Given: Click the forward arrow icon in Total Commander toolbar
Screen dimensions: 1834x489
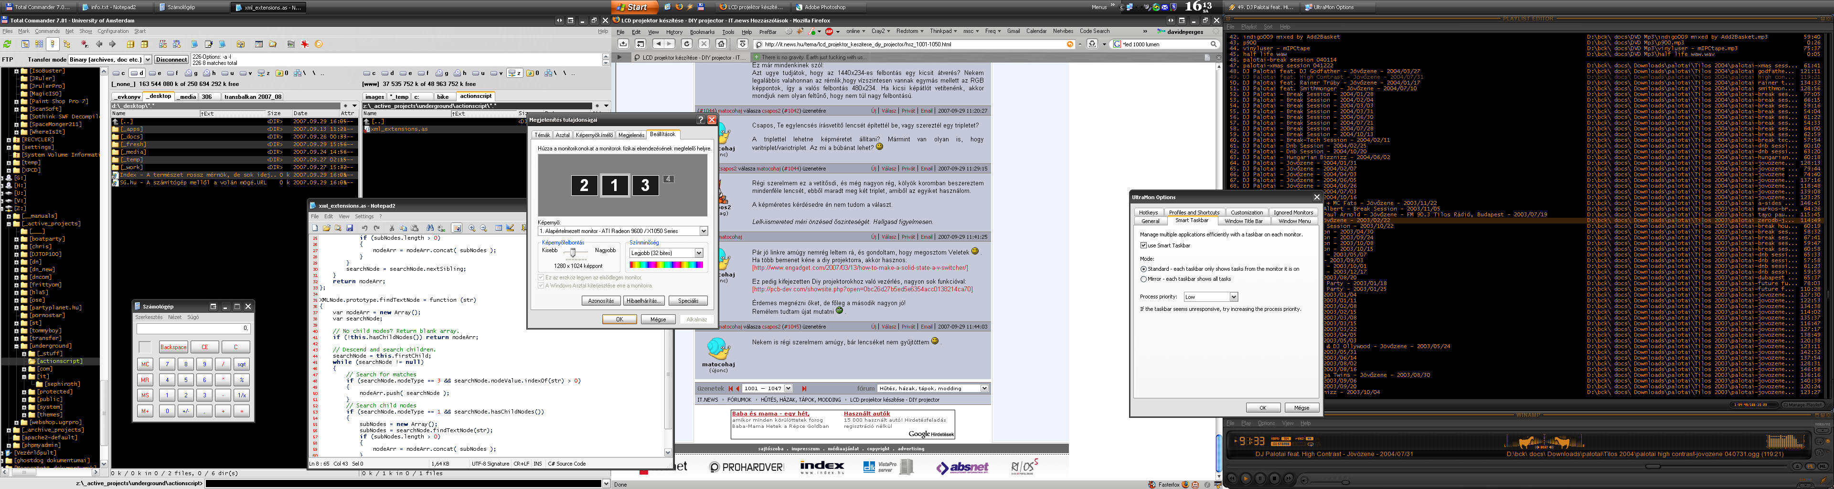Looking at the screenshot, I should click(113, 44).
